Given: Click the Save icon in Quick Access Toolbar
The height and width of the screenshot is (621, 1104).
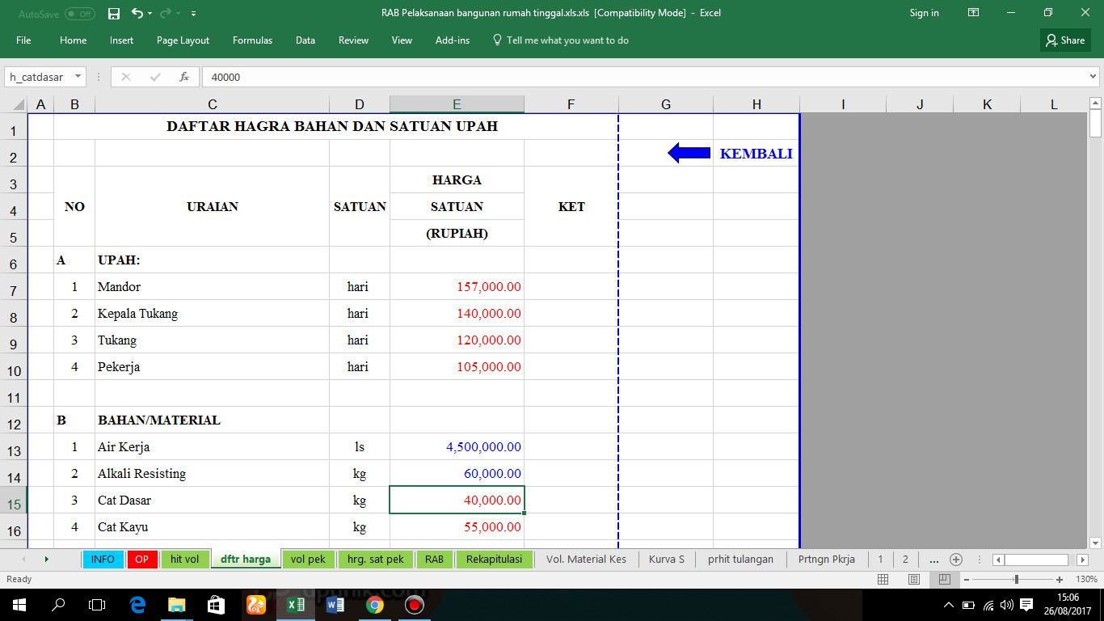Looking at the screenshot, I should click(114, 13).
